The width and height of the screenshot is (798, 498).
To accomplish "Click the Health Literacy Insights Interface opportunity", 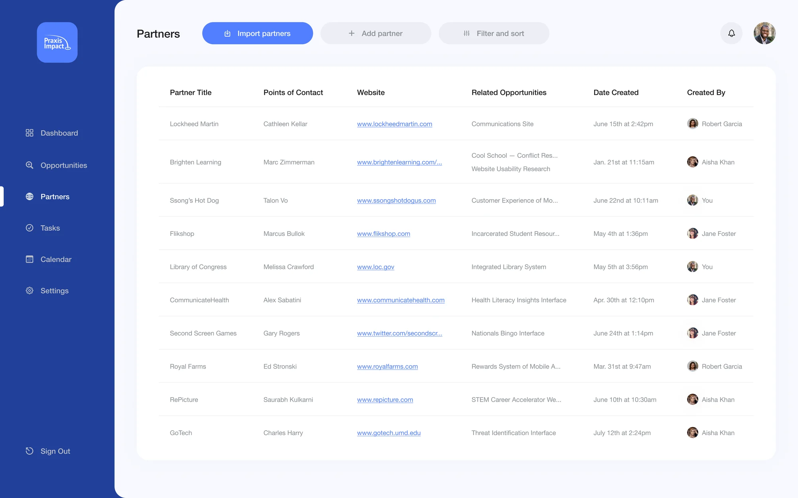I will (519, 300).
